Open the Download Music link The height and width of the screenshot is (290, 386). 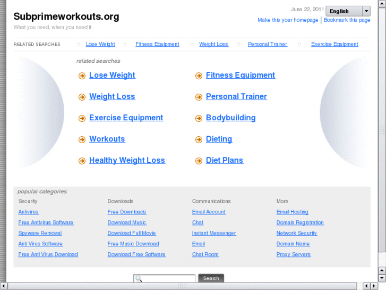[127, 222]
